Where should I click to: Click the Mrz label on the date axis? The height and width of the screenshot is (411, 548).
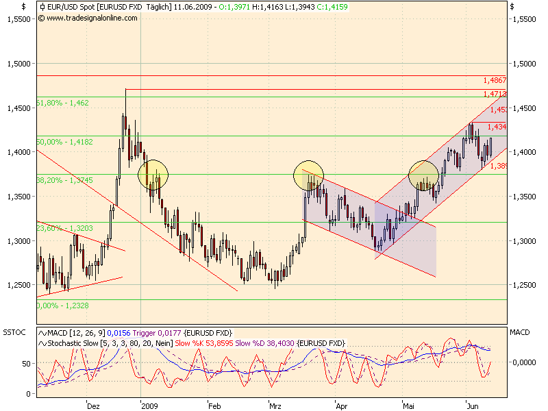[x=277, y=404]
